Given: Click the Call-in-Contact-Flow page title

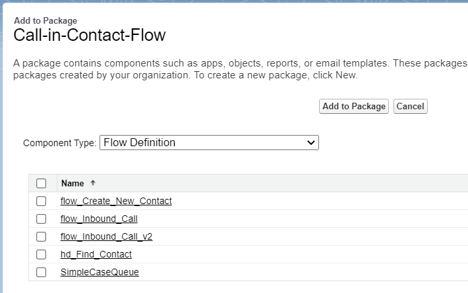Looking at the screenshot, I should coord(90,35).
